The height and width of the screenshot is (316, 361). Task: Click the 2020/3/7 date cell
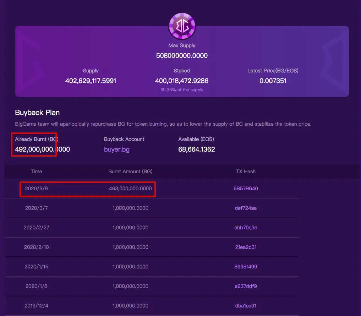(x=36, y=208)
